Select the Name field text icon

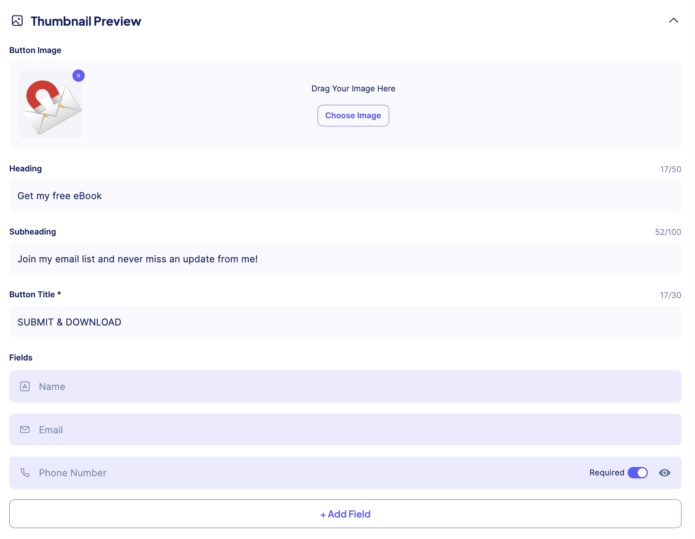tap(25, 386)
